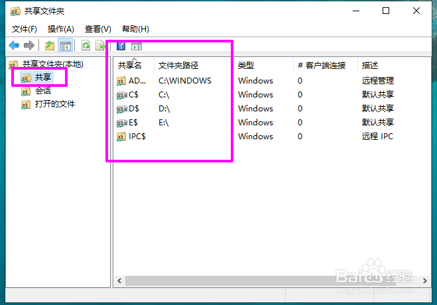Select the 共享 tree node
The height and width of the screenshot is (305, 437).
click(43, 77)
